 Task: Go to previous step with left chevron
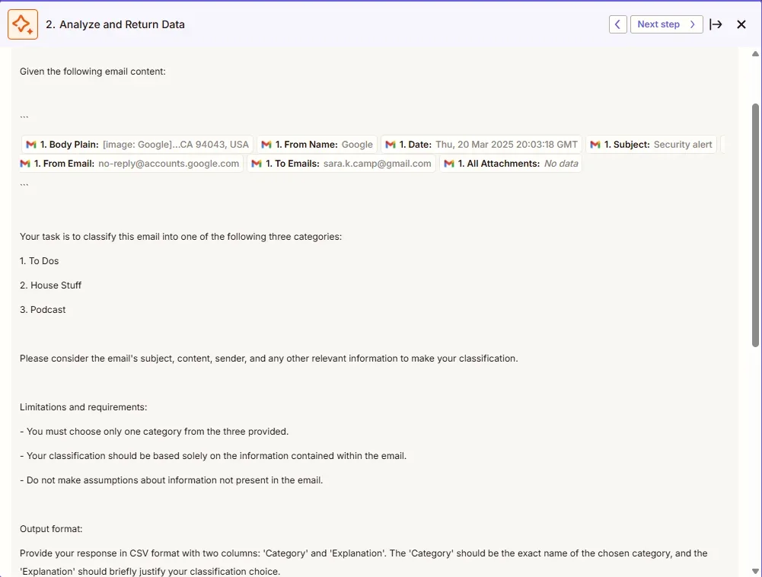pos(618,24)
